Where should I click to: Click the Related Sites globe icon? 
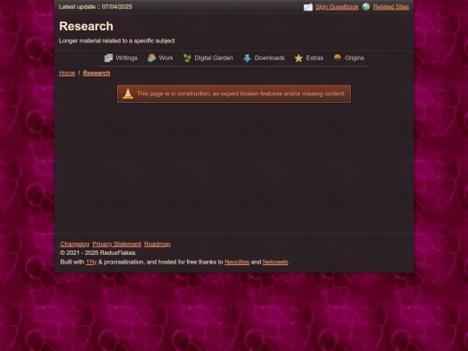366,7
